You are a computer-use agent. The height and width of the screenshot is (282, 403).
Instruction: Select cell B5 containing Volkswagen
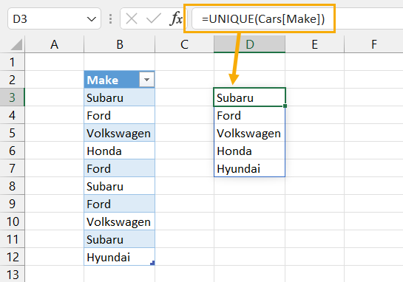(120, 133)
